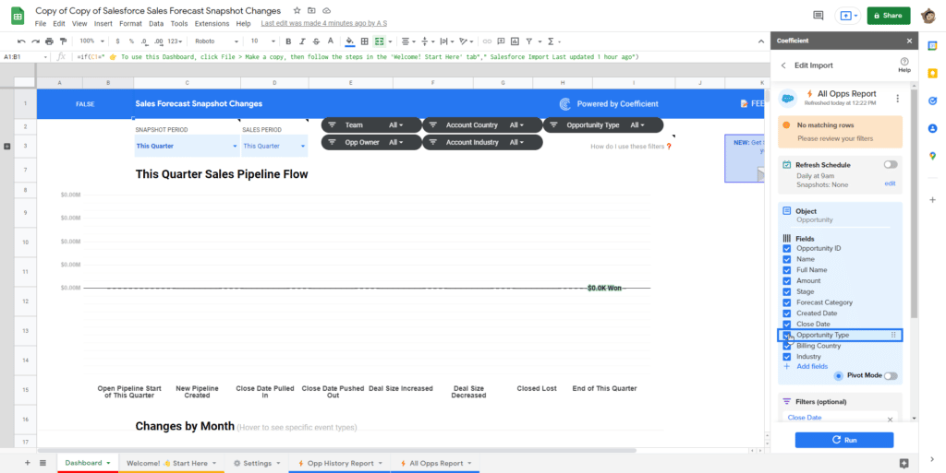Open Google Contacts side panel
946x473 pixels.
(933, 128)
